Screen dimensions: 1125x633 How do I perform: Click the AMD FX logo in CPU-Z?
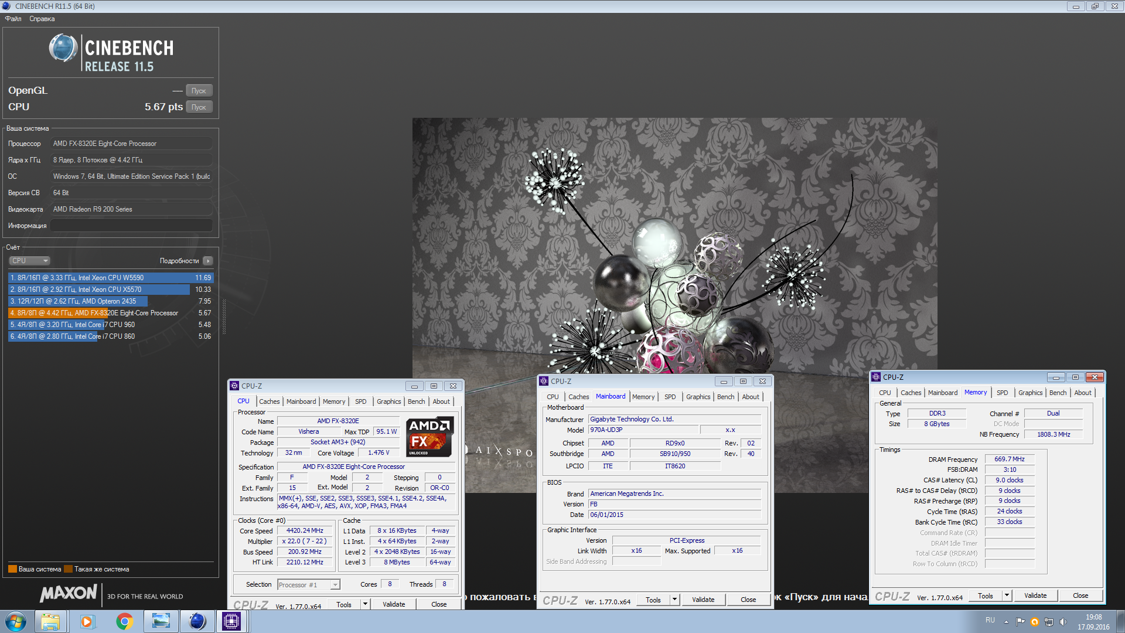[x=429, y=437]
